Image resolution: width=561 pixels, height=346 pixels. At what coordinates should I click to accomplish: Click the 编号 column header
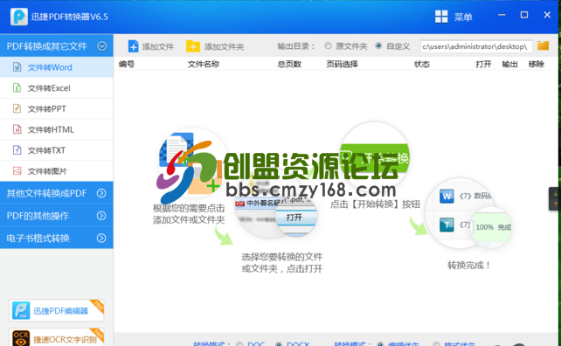(127, 64)
